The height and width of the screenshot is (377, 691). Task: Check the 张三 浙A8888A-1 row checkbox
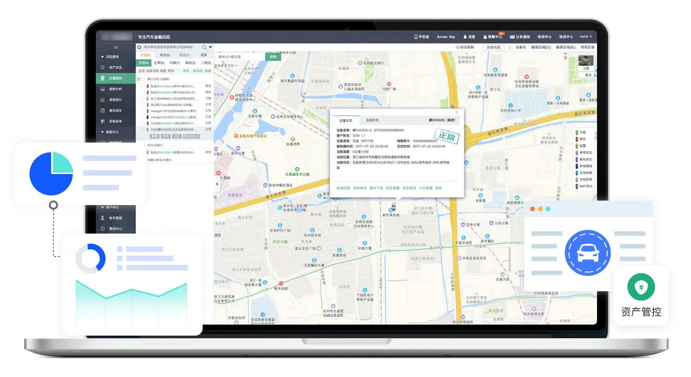(x=143, y=98)
